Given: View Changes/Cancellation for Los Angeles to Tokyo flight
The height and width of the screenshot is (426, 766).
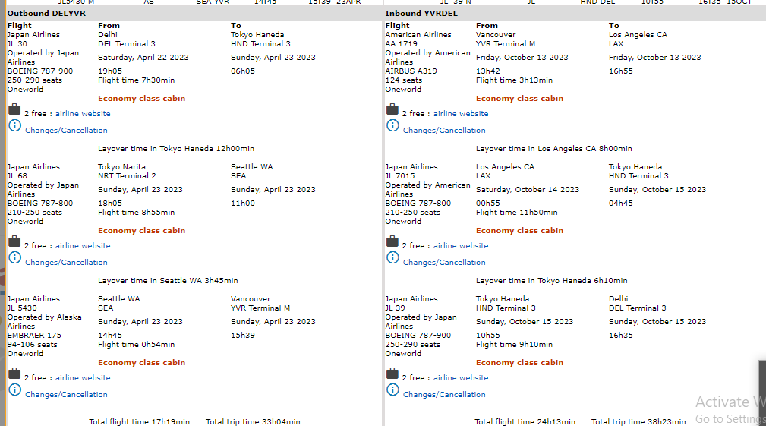Looking at the screenshot, I should point(444,263).
